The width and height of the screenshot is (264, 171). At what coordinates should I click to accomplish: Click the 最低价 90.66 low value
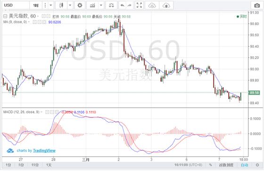[102, 17]
